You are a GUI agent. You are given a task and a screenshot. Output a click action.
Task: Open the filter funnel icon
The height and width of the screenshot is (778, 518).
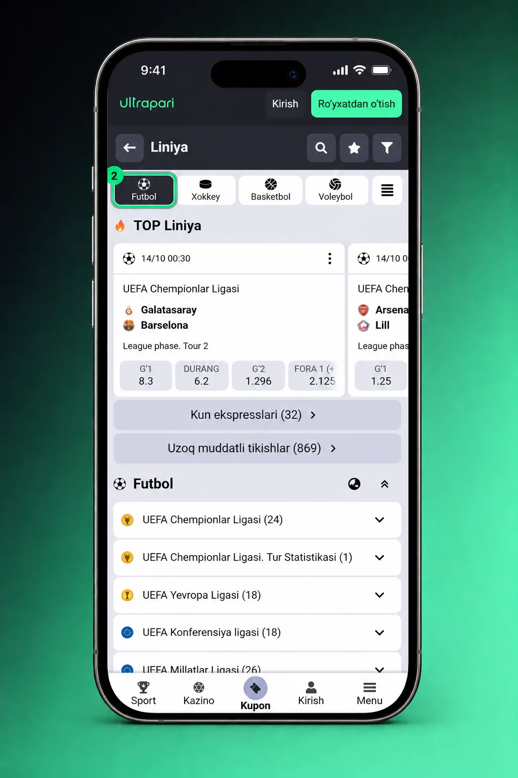point(387,147)
